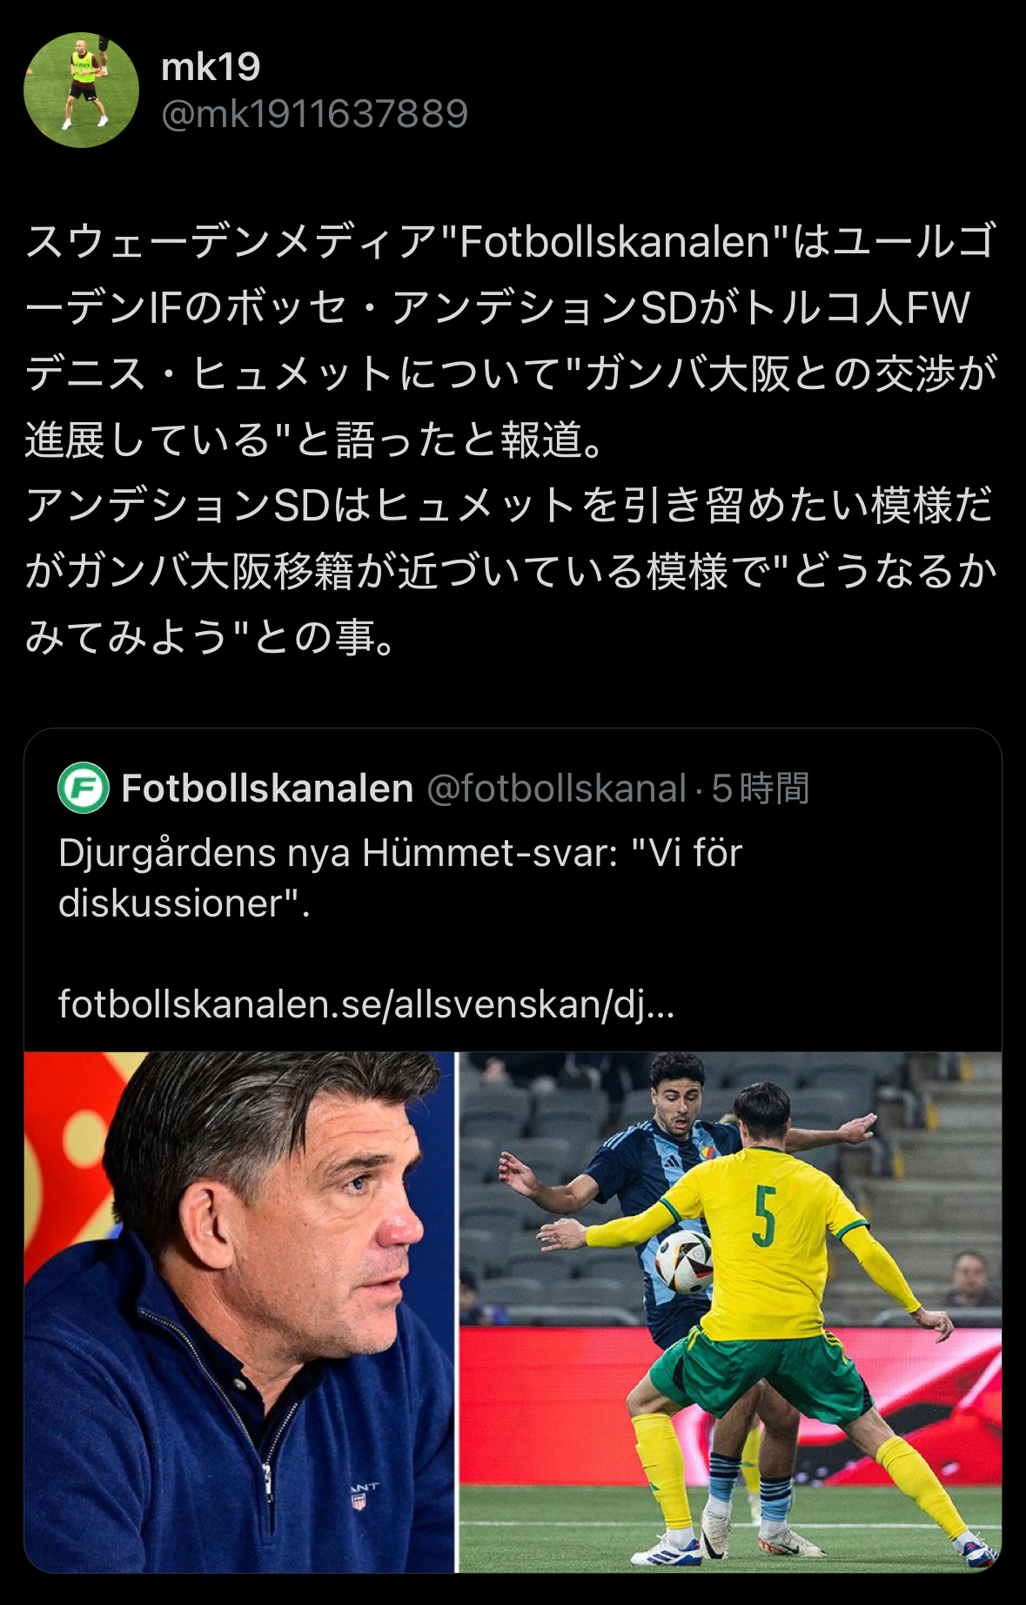The height and width of the screenshot is (1605, 1026).
Task: Open match photo with yellow-kit players
Action: (x=730, y=1312)
